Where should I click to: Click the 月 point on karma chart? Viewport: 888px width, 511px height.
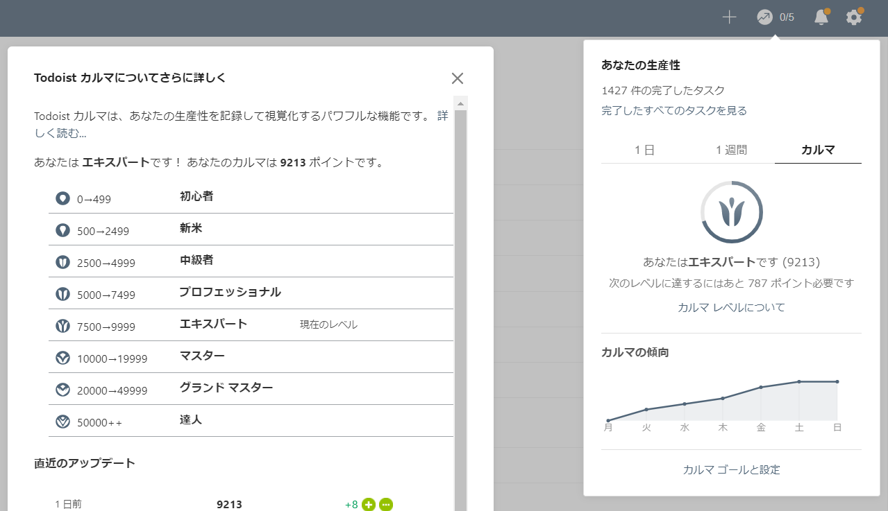(608, 420)
